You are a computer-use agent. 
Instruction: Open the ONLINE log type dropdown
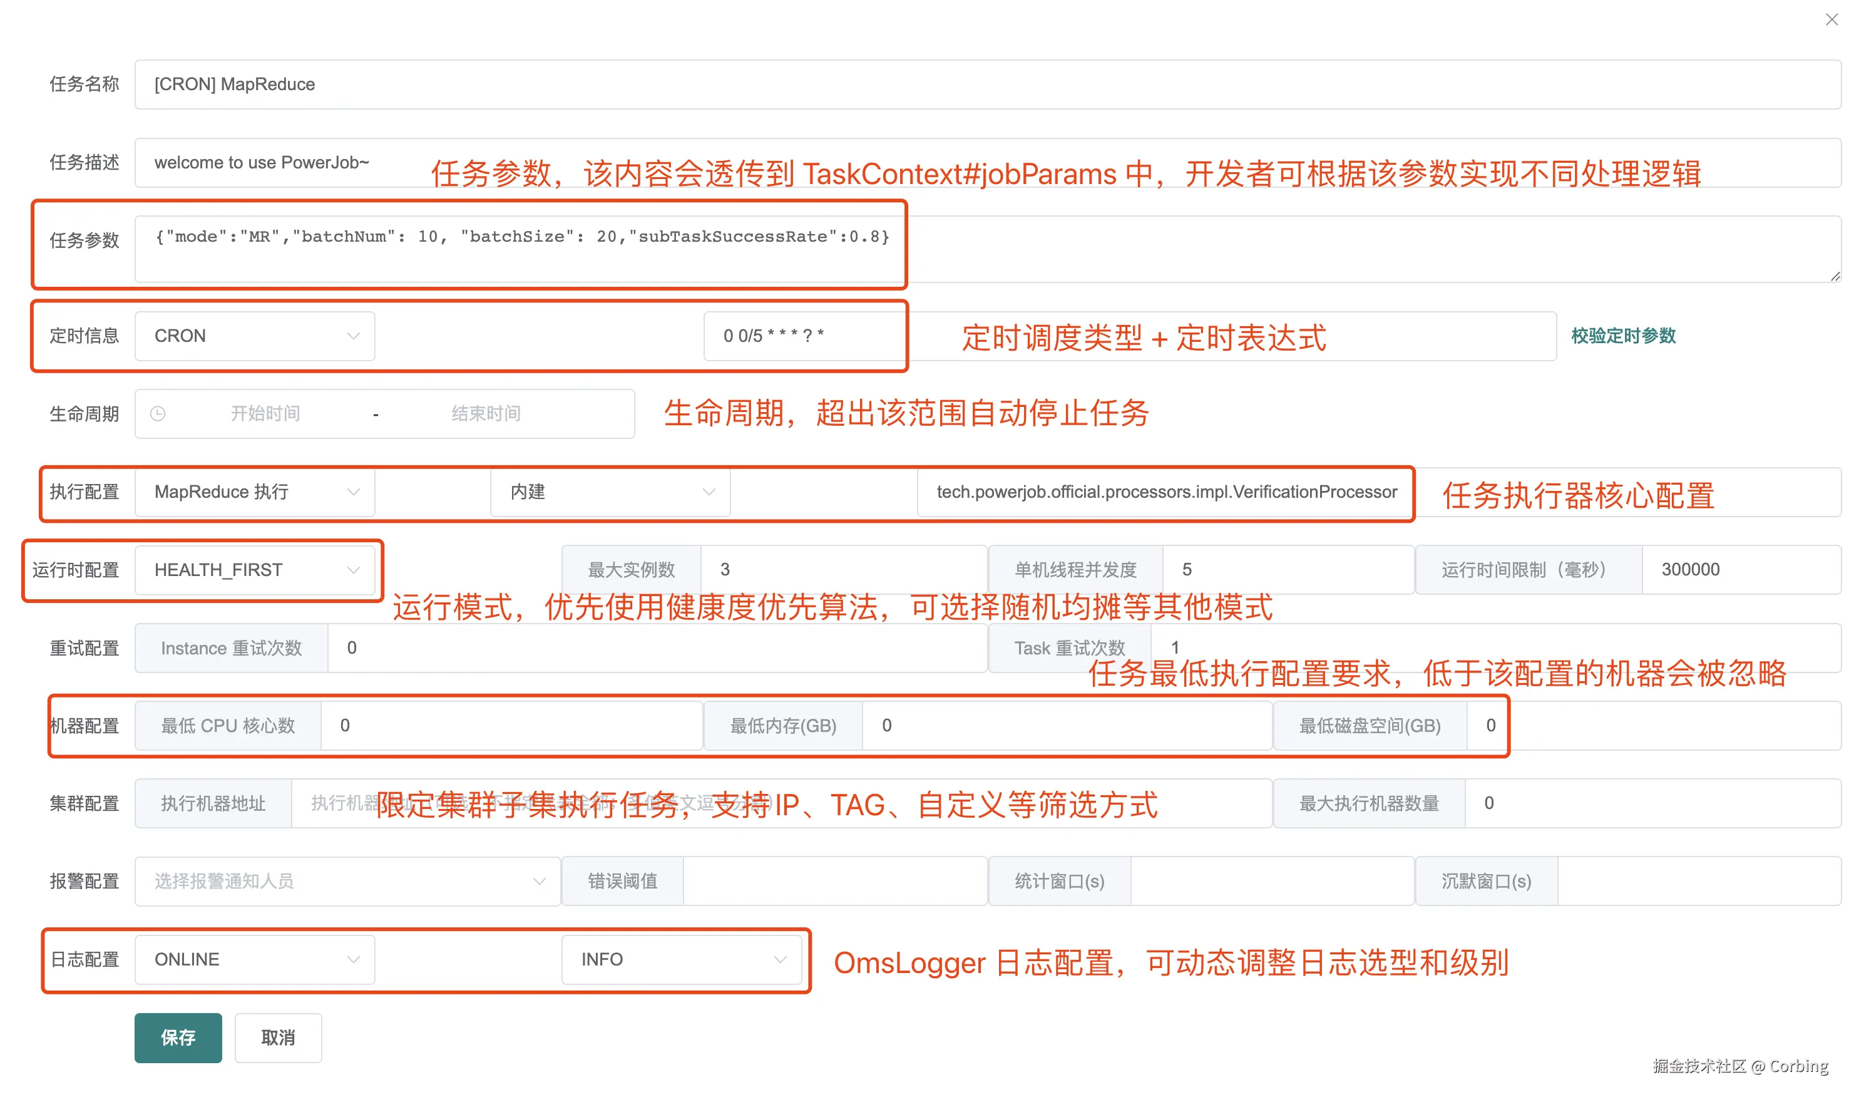tap(254, 959)
